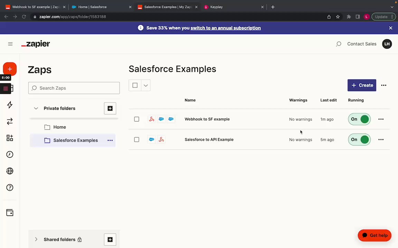Screen dimensions: 398x248
Task: Open the select-all dropdown arrow
Action: [146, 85]
